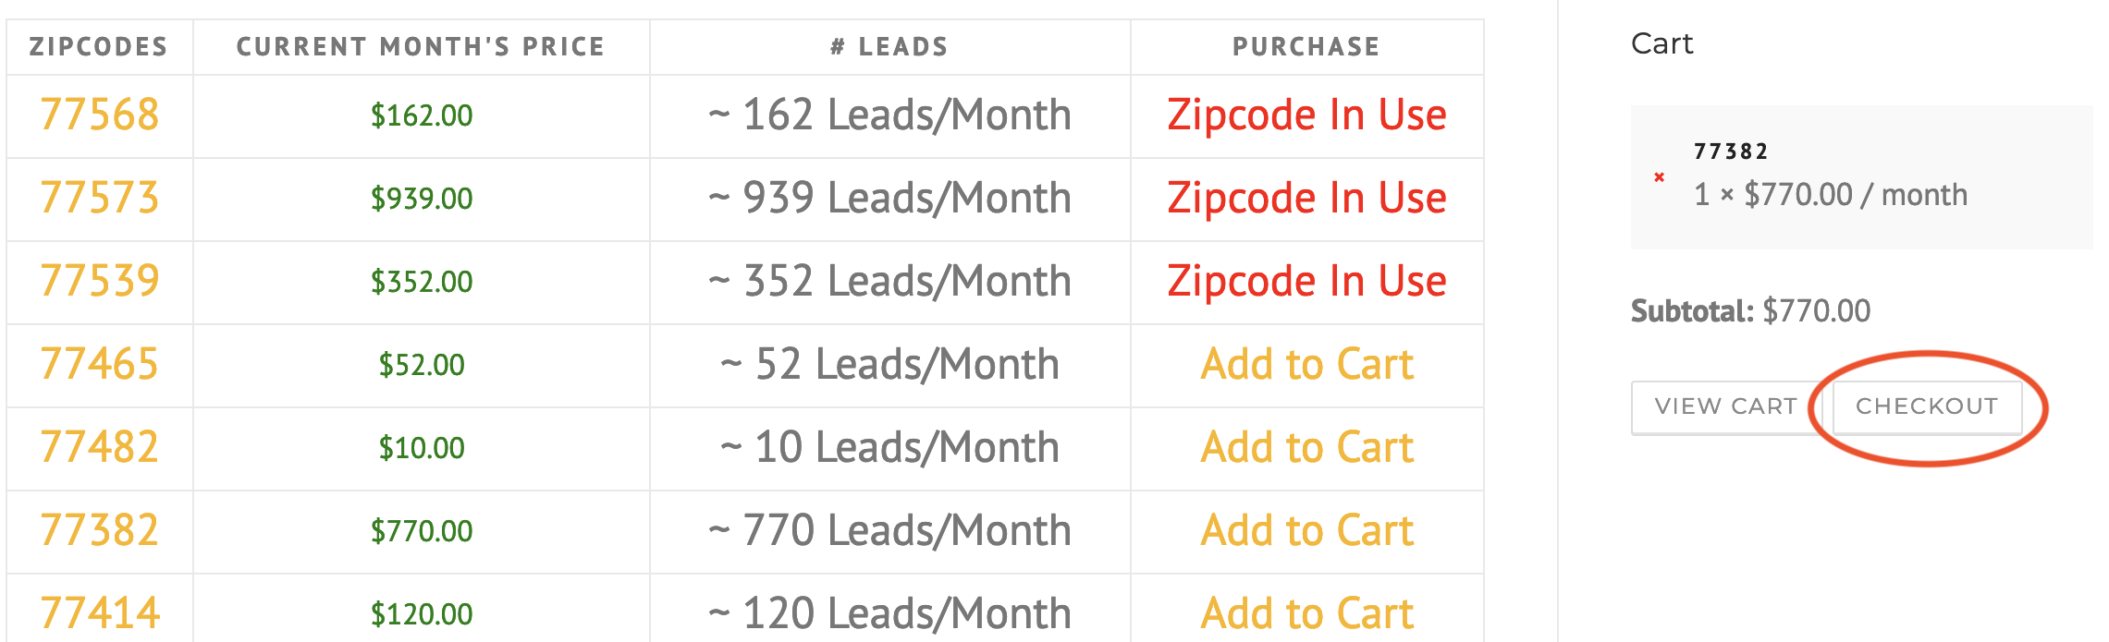Open zipcode 77465 link

point(100,365)
